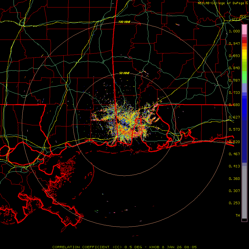This screenshot has height=249, width=249.
Task: Click the 8 JAN 26 date in caption
Action: coord(172,247)
